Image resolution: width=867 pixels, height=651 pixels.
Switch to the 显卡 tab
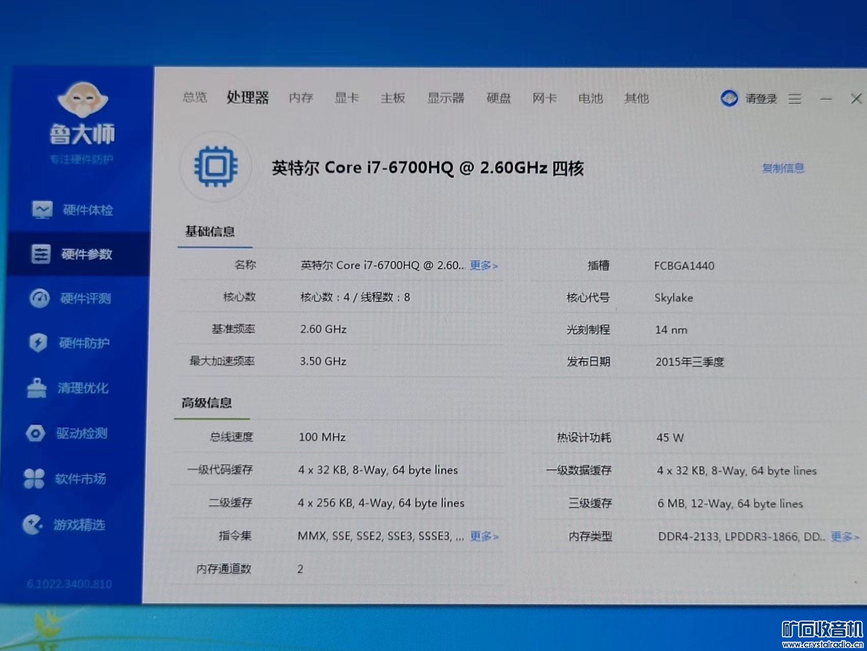click(347, 98)
